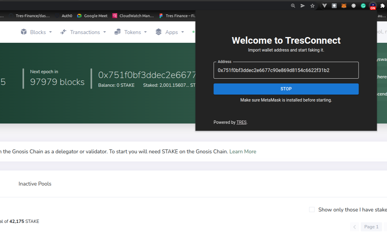The width and height of the screenshot is (387, 241).
Task: Click the extension with the red ON badge
Action: click(x=372, y=6)
